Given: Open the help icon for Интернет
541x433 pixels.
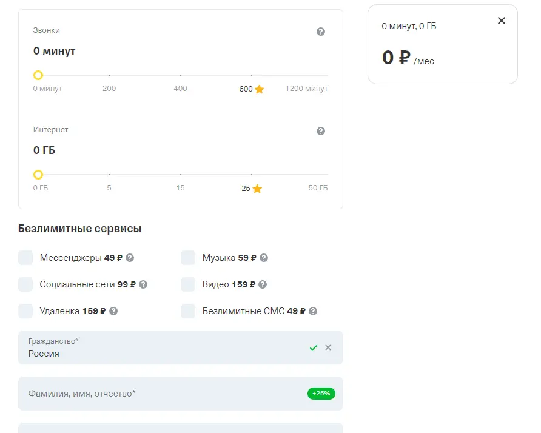Looking at the screenshot, I should [320, 131].
